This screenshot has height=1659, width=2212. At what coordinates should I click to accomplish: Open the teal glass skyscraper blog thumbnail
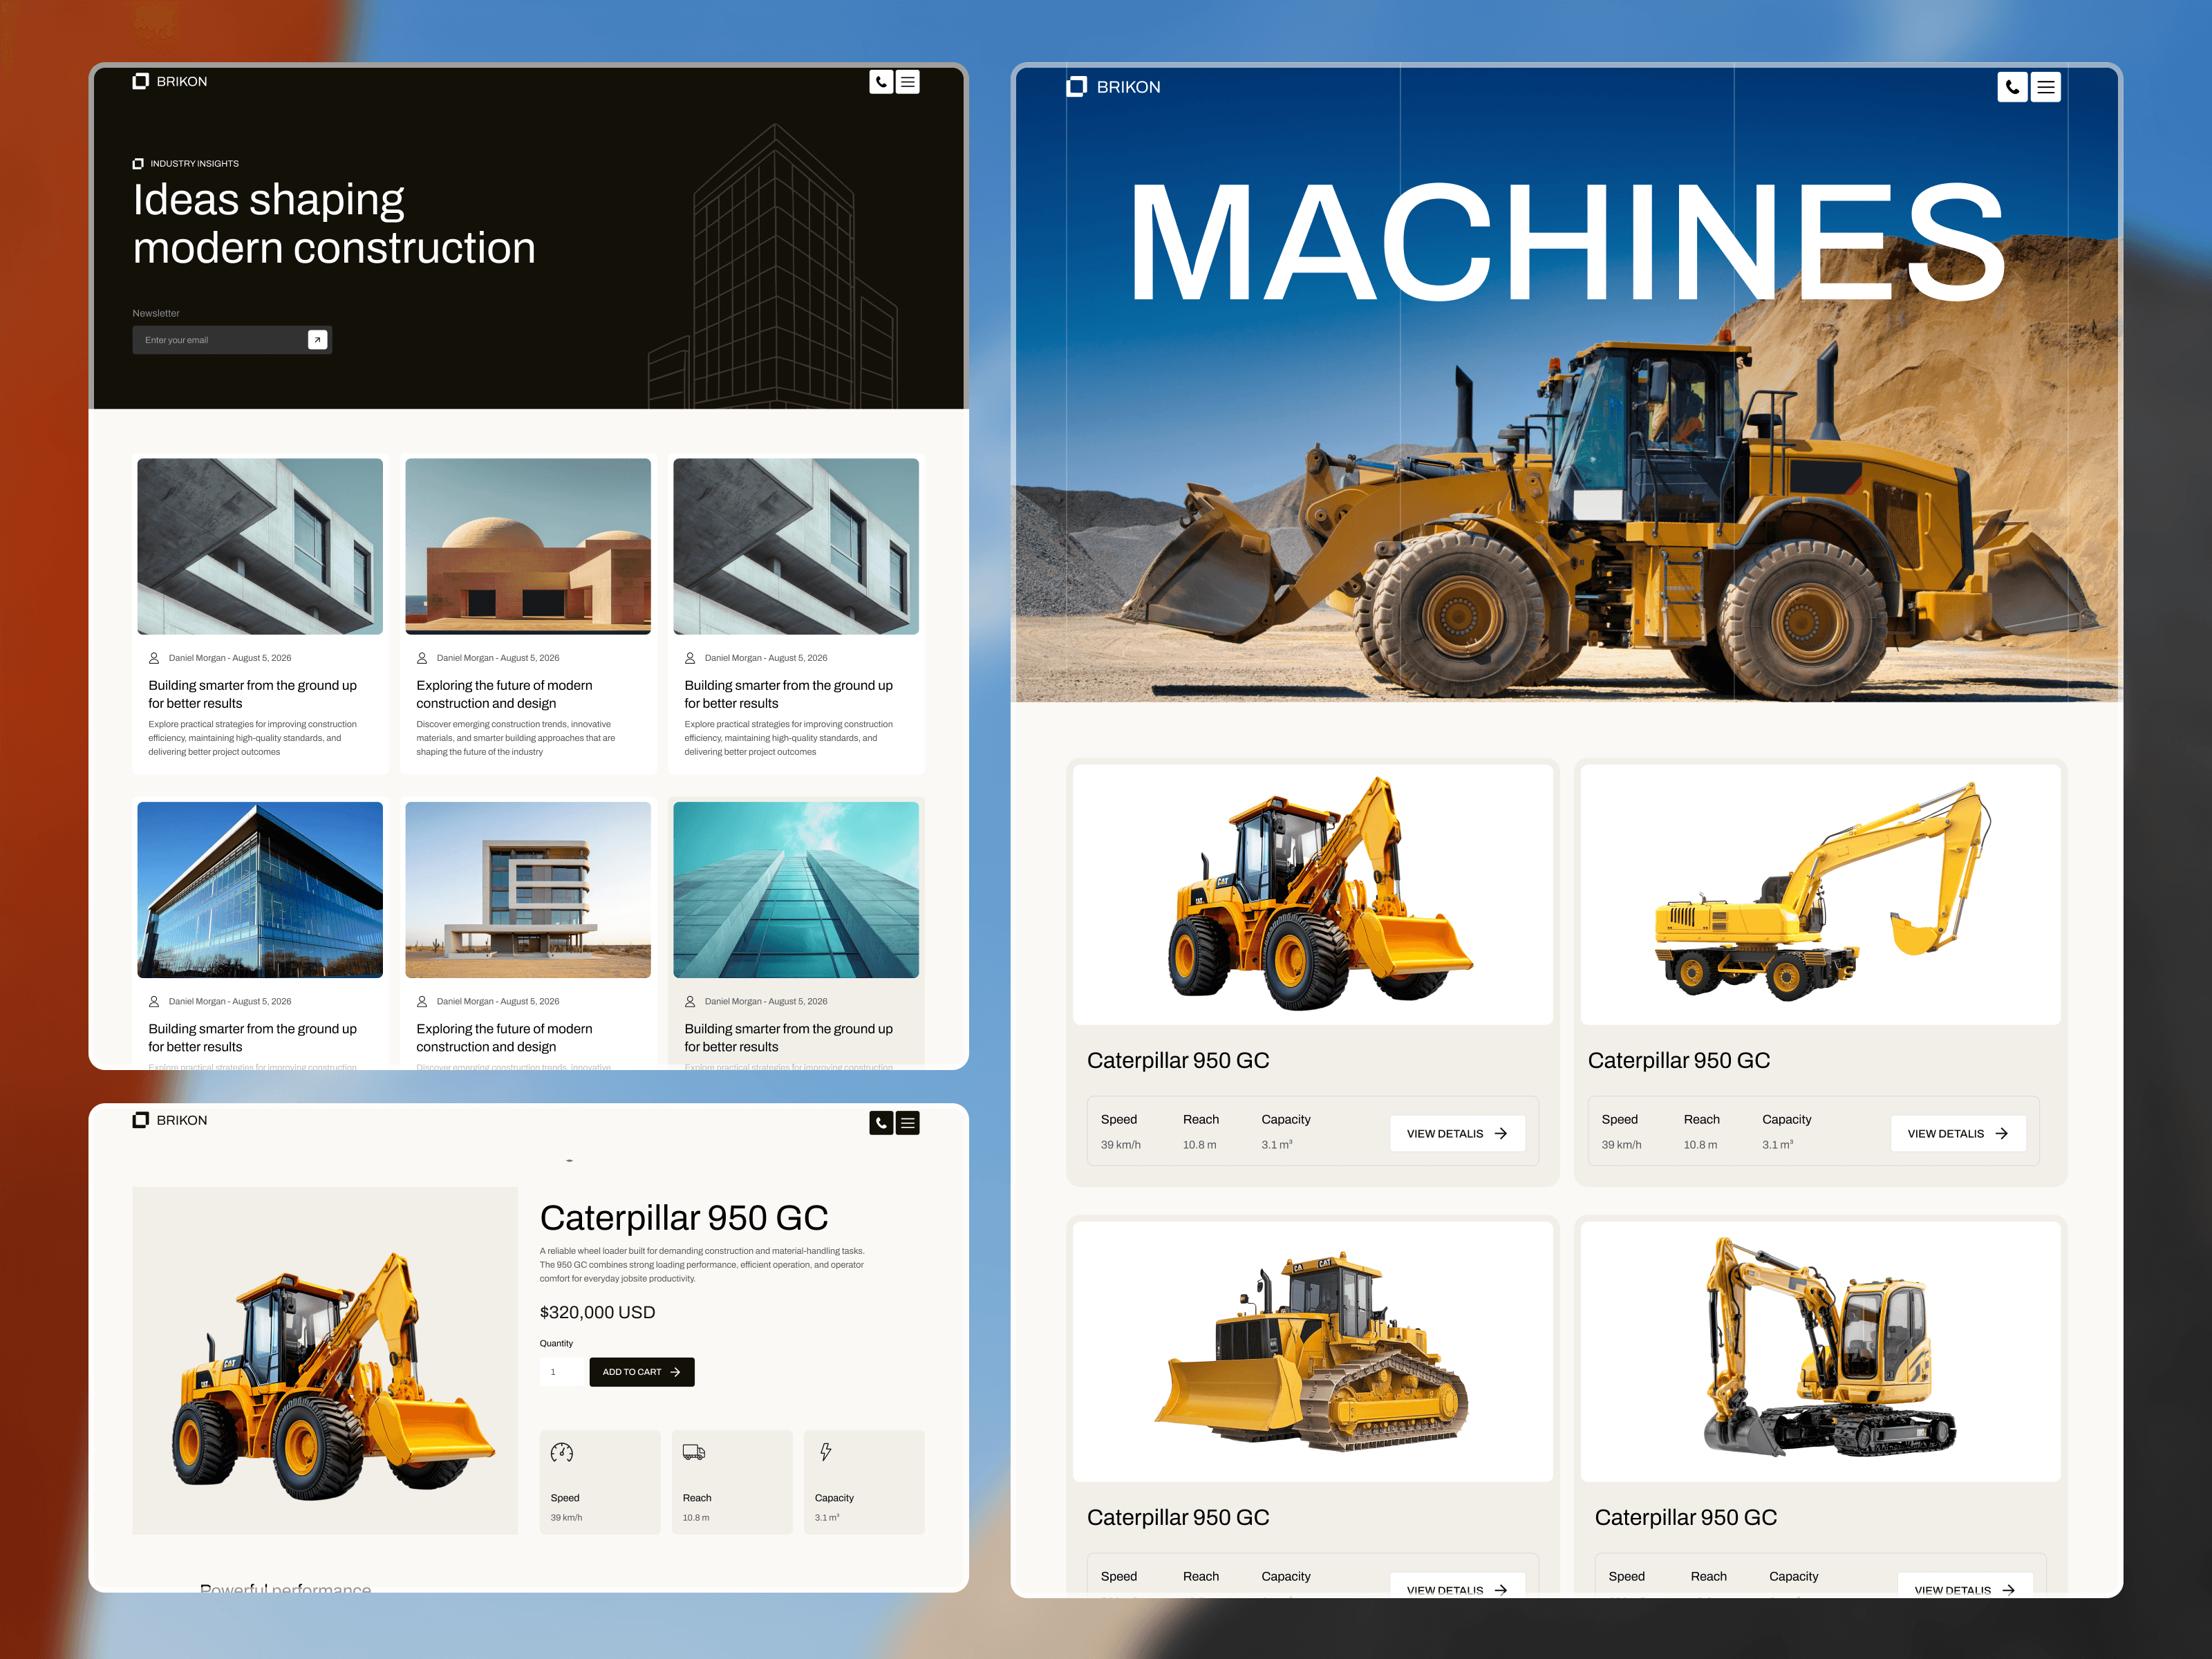(x=796, y=889)
